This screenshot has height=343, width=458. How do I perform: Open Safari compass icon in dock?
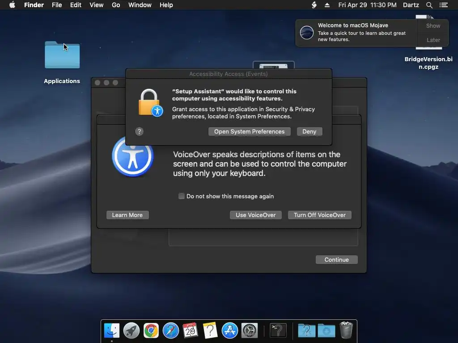(x=170, y=330)
